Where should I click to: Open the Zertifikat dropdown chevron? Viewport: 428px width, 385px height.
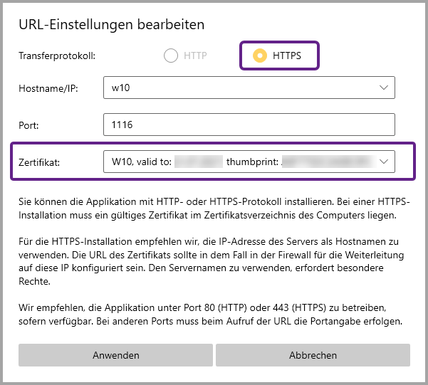point(384,162)
